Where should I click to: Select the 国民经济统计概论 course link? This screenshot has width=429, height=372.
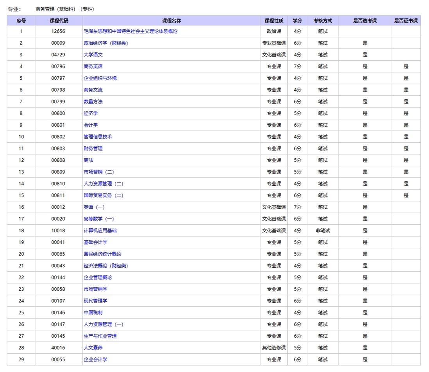(x=102, y=254)
